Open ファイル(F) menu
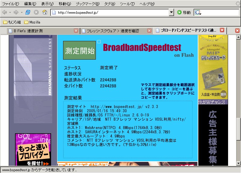 pyautogui.click(x=11, y=4)
